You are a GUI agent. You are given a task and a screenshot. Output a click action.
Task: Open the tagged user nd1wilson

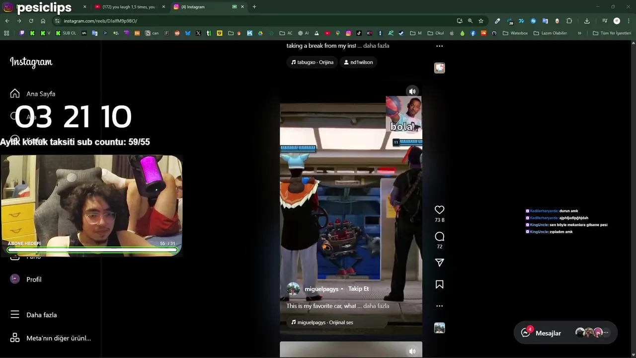(x=358, y=62)
